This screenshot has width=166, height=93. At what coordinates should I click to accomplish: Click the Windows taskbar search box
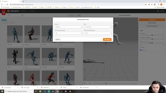pyautogui.click(x=19, y=91)
